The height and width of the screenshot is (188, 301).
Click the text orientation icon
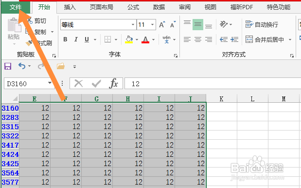(x=224, y=24)
